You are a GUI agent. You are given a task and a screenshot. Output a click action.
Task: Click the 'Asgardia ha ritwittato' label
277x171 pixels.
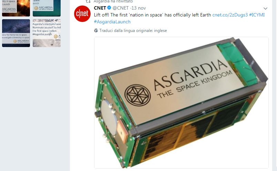coord(113,1)
